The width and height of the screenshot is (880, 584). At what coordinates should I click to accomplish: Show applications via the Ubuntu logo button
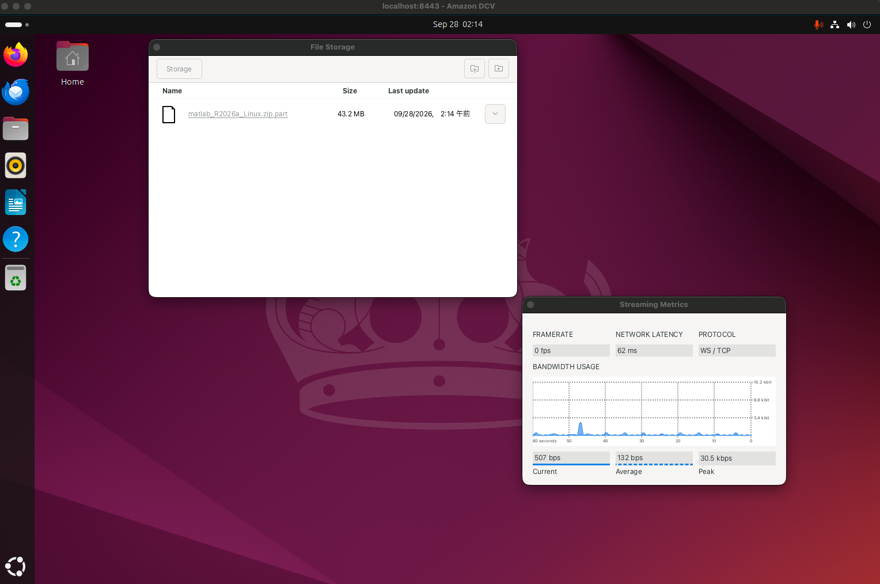coord(16,567)
